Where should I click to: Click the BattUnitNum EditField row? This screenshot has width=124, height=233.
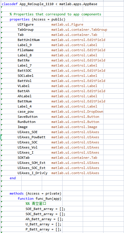point(61,40)
